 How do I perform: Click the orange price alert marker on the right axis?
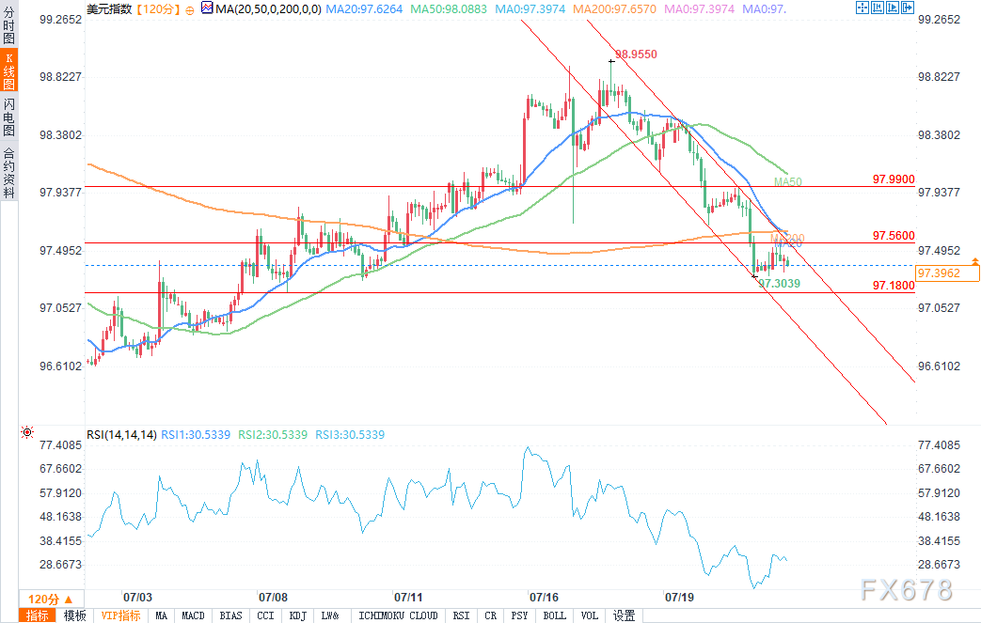tap(975, 259)
